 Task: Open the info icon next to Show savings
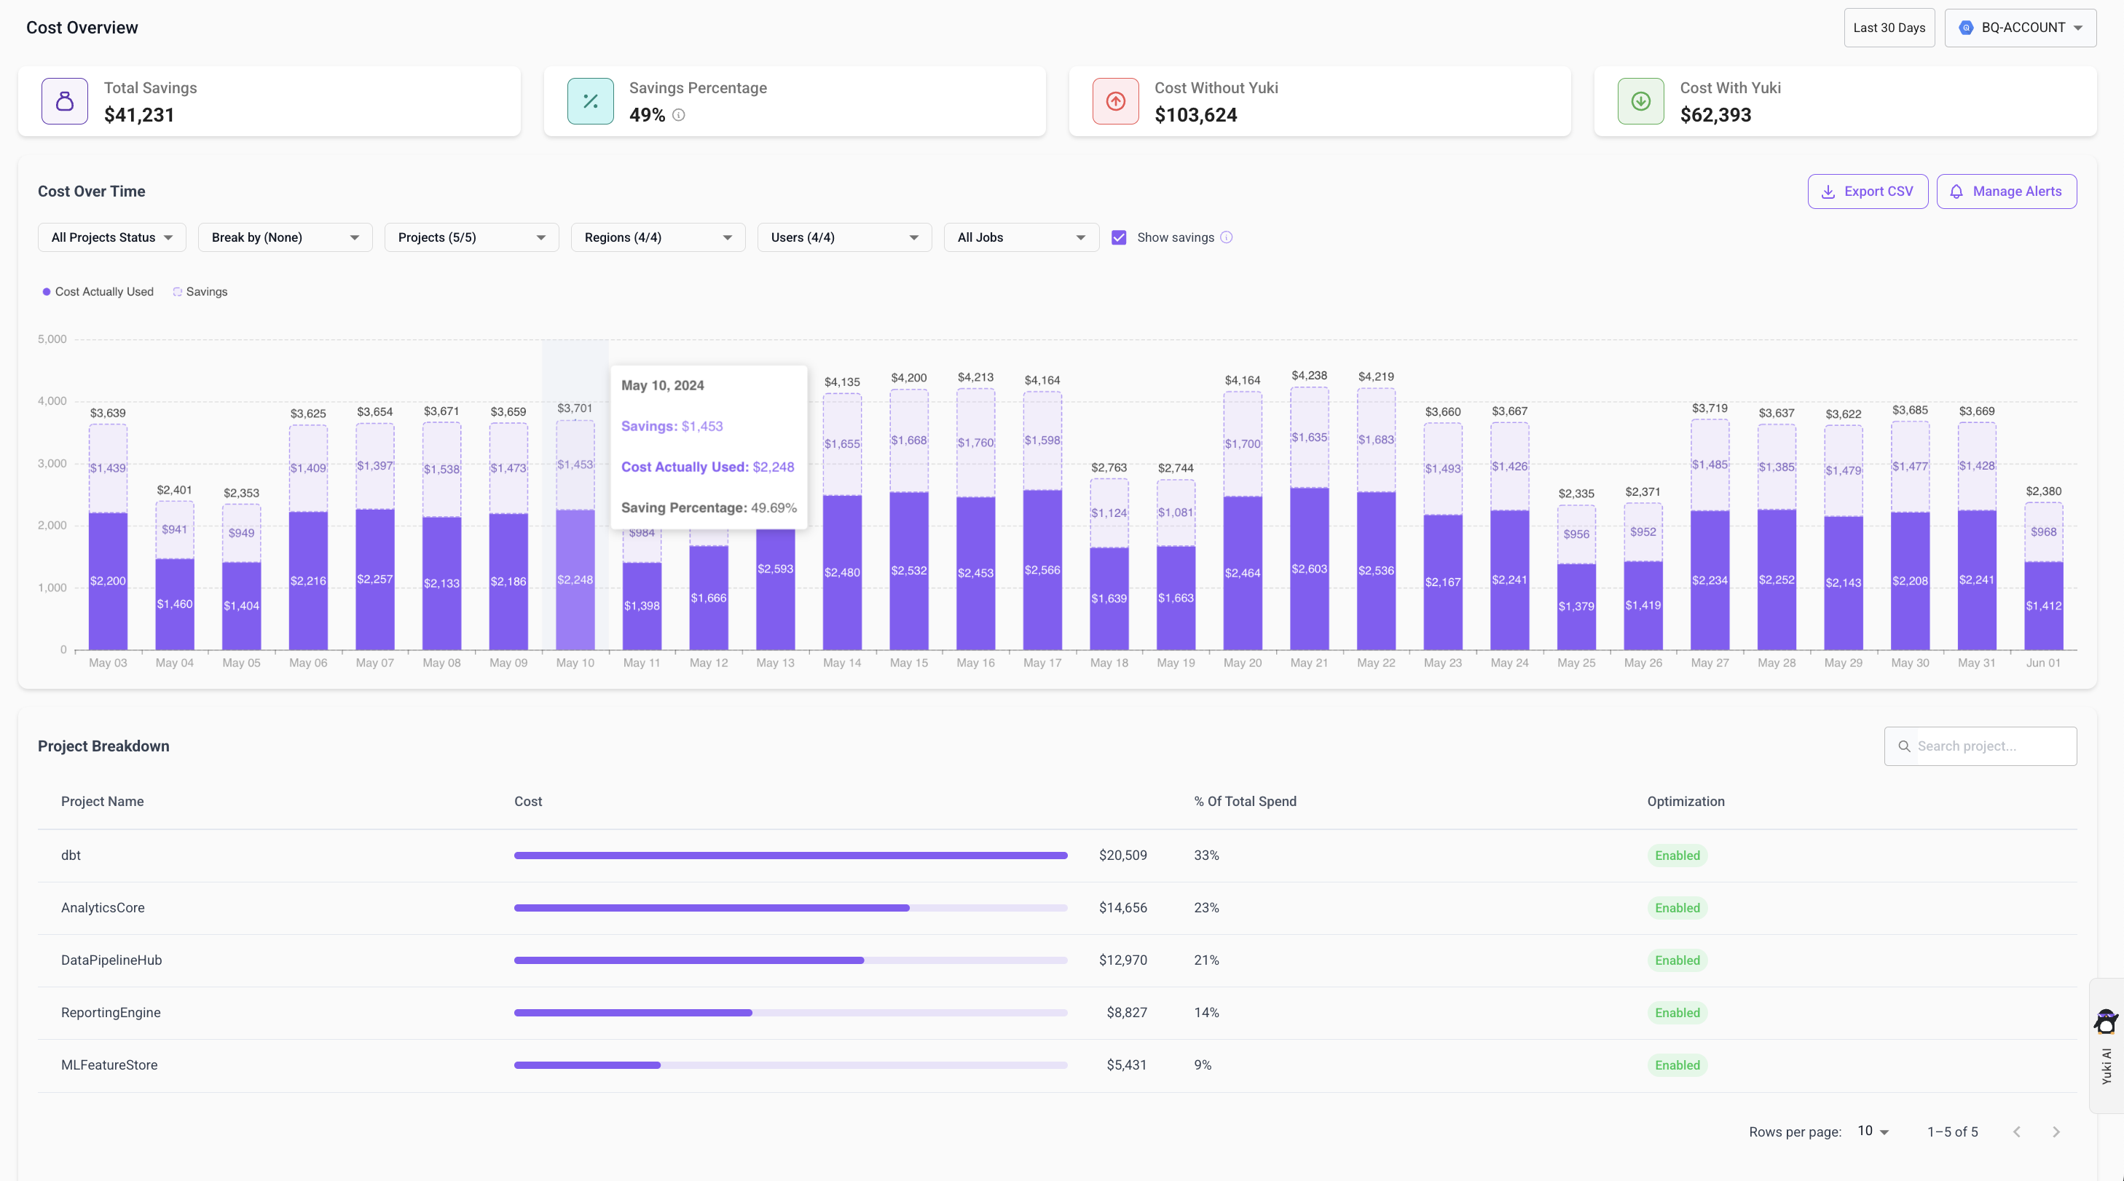click(1226, 237)
